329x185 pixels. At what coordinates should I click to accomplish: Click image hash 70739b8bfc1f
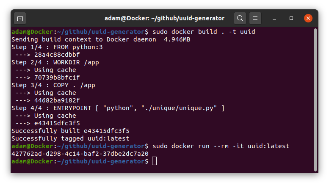57,77
